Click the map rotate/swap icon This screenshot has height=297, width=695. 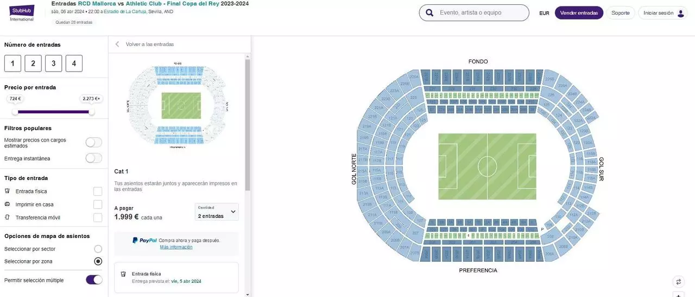[678, 282]
